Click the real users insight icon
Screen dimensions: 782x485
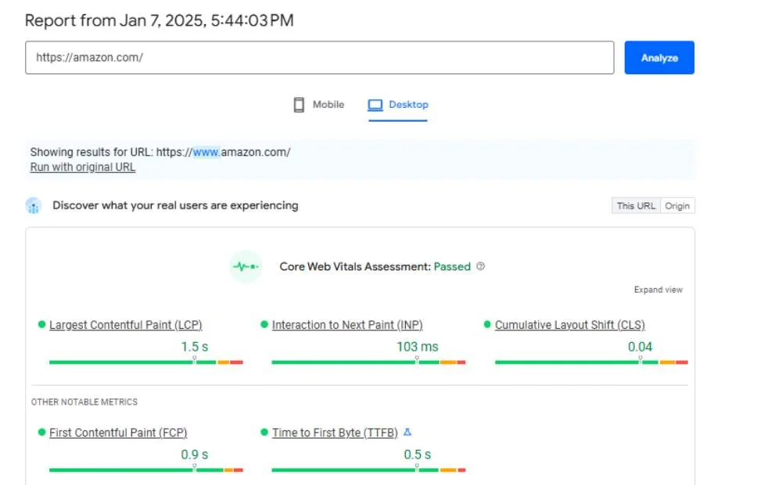[34, 205]
